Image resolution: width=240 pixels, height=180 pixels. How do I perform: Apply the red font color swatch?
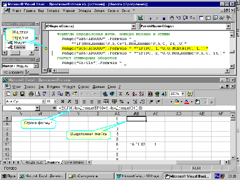click(187, 102)
